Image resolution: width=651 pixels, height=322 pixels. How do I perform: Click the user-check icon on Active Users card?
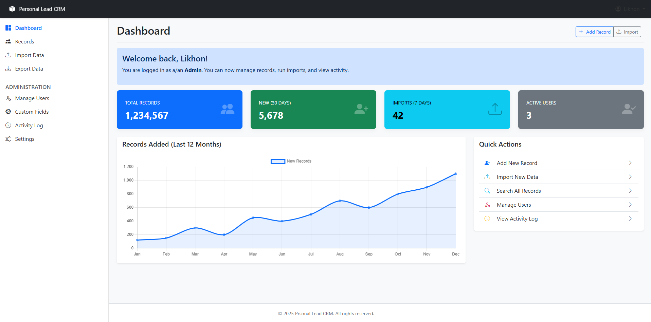pos(628,109)
